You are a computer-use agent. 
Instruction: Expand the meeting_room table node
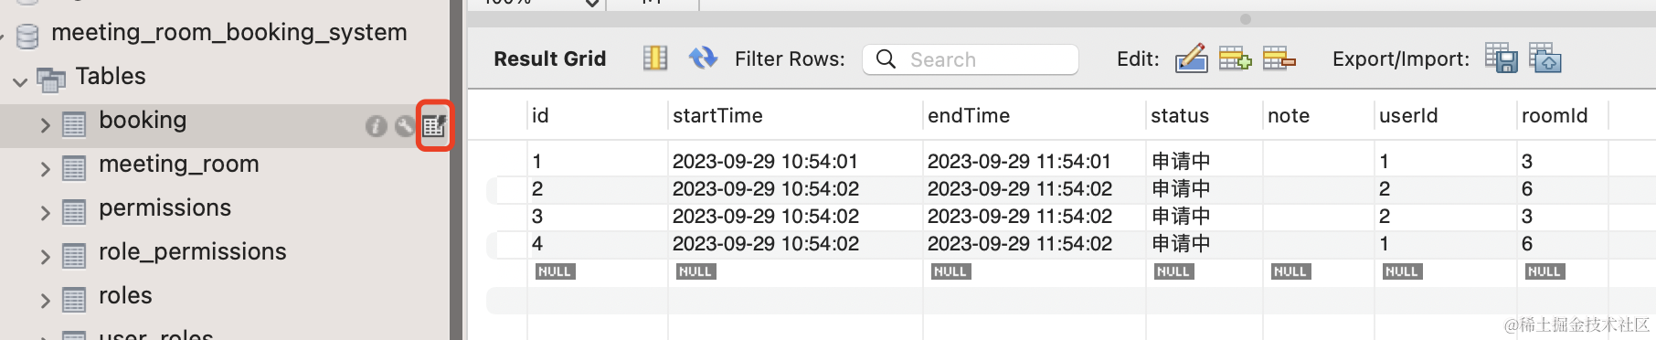[45, 169]
